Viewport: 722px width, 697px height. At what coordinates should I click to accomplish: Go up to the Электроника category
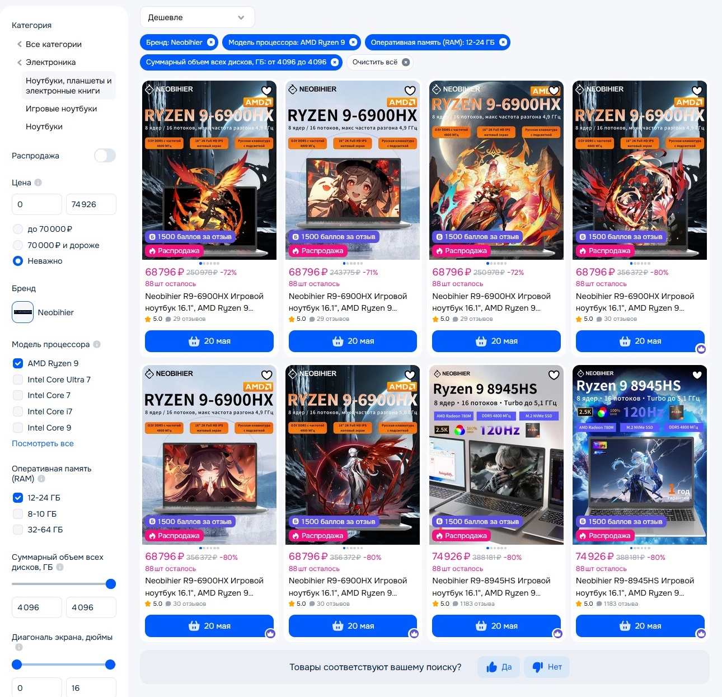pos(50,62)
